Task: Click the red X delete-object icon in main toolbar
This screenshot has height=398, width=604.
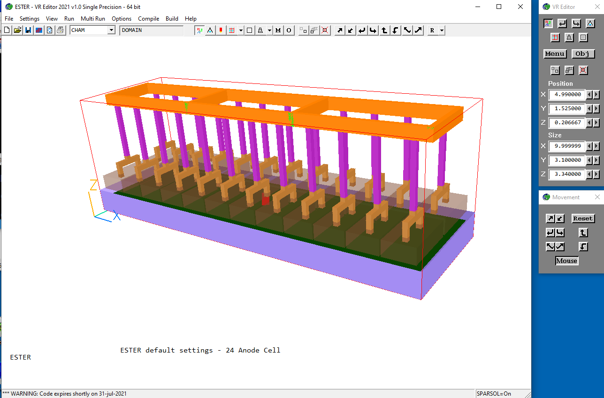Action: [x=325, y=30]
